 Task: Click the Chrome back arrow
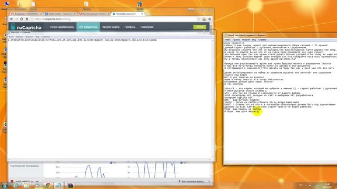(x=12, y=19)
